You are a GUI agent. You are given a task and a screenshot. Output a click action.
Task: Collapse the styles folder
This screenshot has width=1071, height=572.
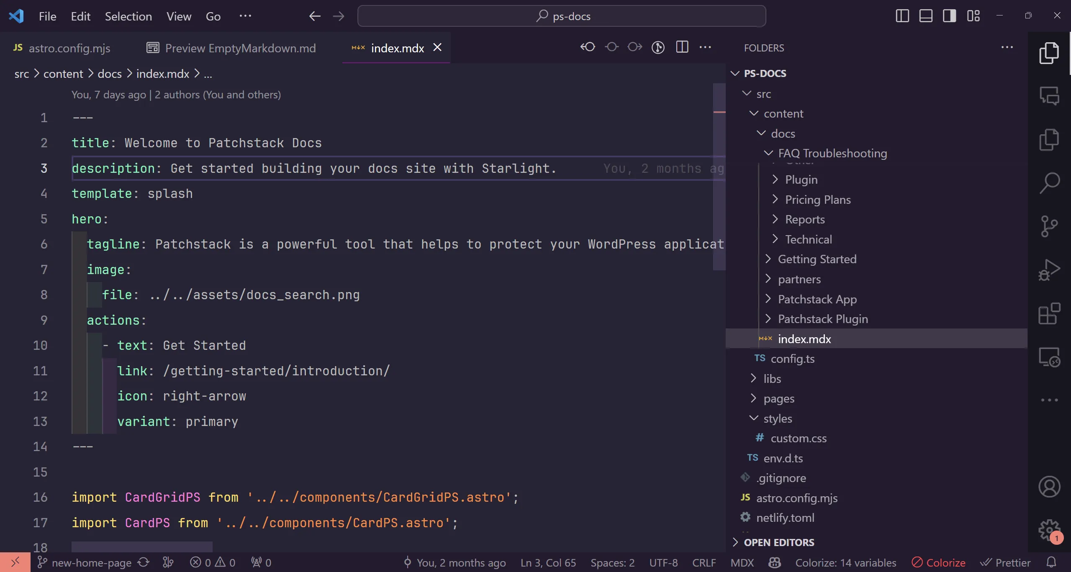pyautogui.click(x=777, y=419)
